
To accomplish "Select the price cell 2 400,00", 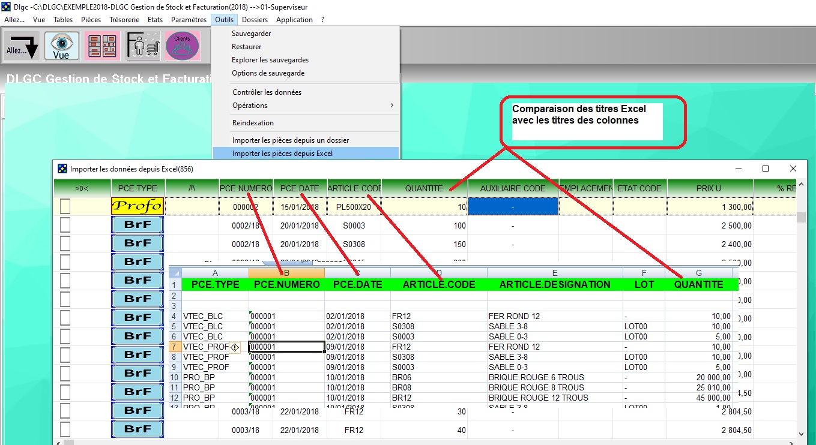I will [710, 244].
